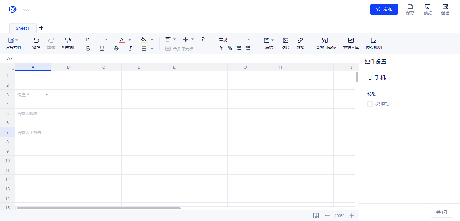The image size is (460, 221).
Task: Switch to the Sheet1 tab
Action: point(23,28)
